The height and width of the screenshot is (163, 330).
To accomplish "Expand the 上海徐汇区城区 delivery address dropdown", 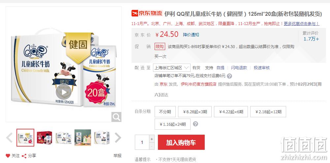I will pyautogui.click(x=171, y=68).
